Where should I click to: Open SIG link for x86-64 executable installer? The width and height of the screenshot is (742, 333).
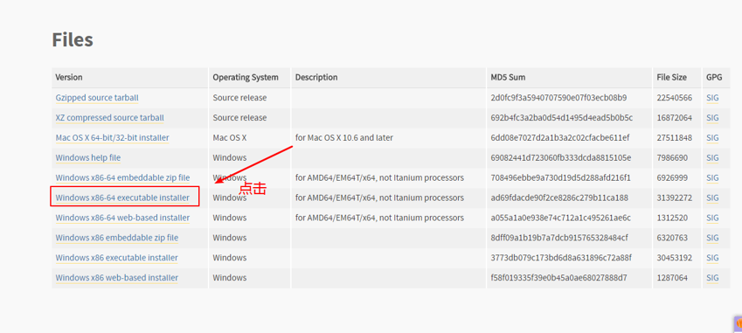(x=712, y=198)
